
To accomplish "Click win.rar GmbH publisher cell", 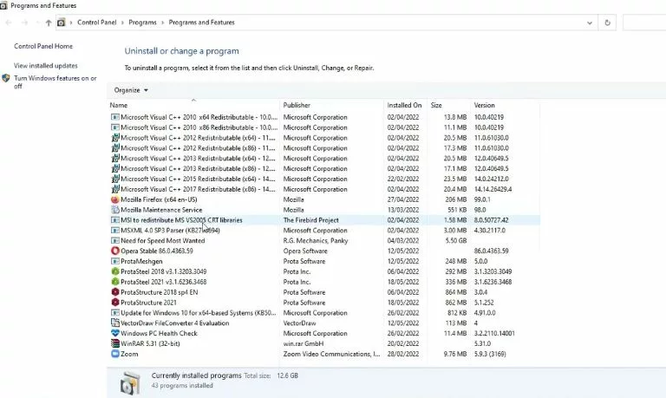I will 304,343.
